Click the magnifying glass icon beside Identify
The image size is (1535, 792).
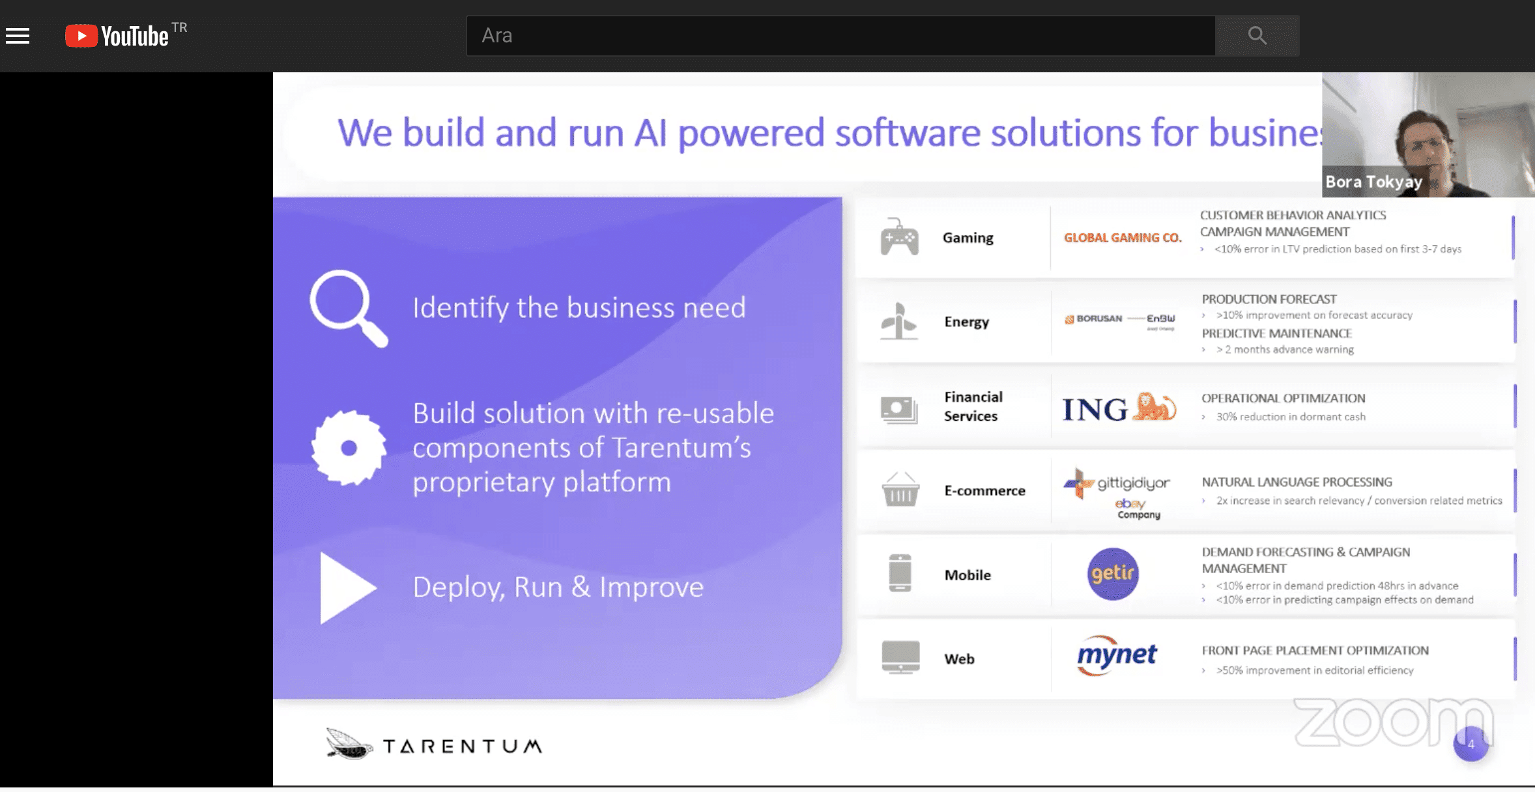(x=349, y=308)
